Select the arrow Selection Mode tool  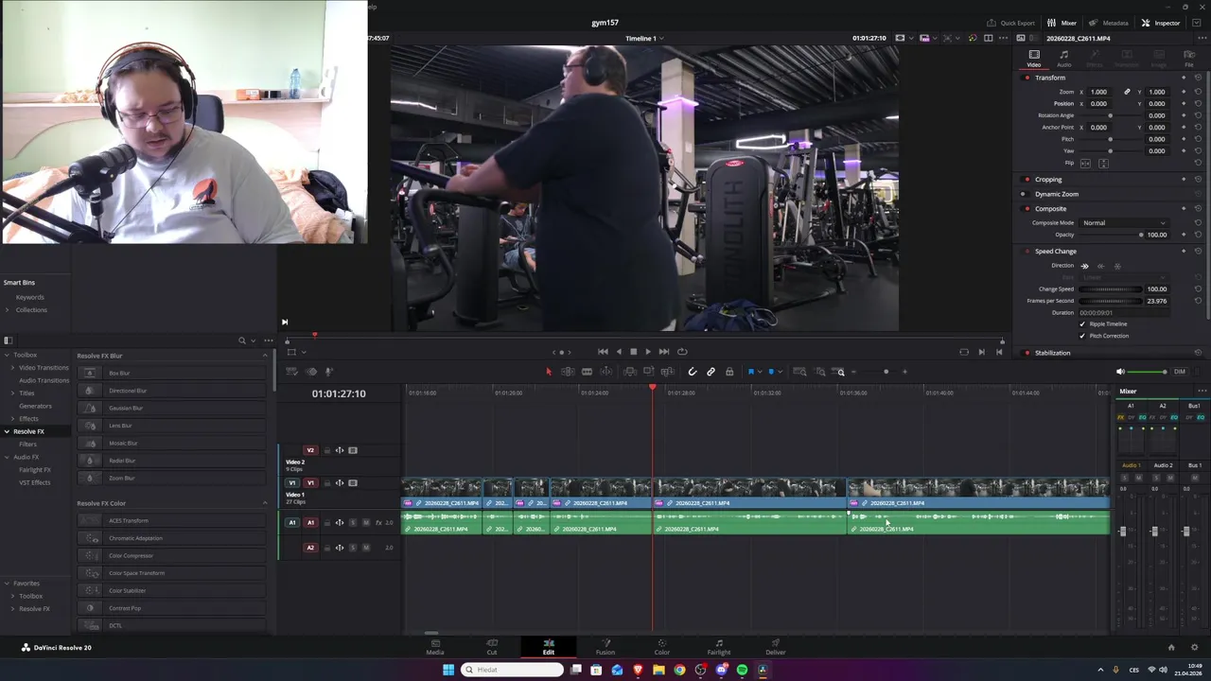pos(548,372)
